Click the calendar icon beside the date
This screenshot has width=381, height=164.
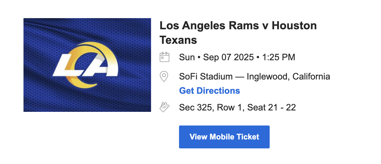[164, 57]
